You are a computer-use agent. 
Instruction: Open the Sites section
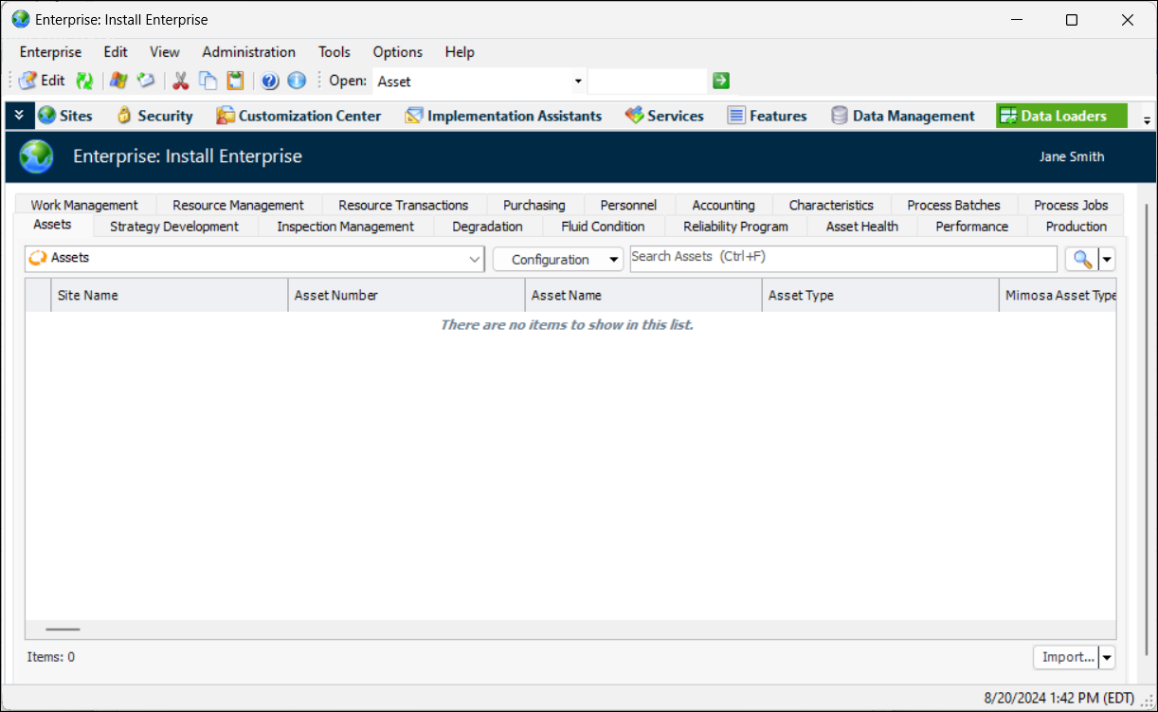[65, 116]
